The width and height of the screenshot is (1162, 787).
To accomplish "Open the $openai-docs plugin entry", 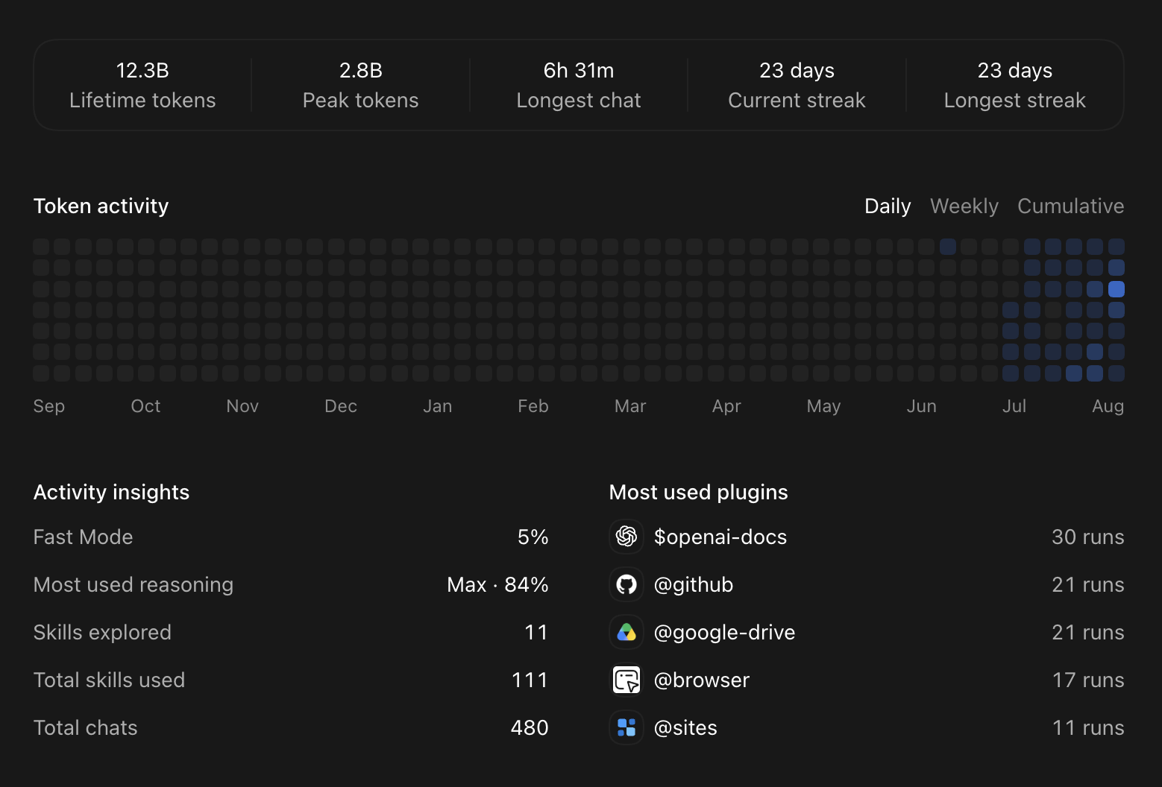I will [867, 537].
